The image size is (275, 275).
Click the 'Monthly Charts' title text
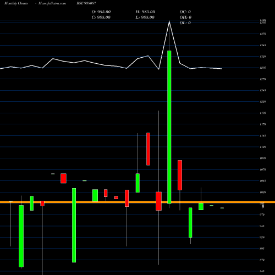tap(16, 3)
